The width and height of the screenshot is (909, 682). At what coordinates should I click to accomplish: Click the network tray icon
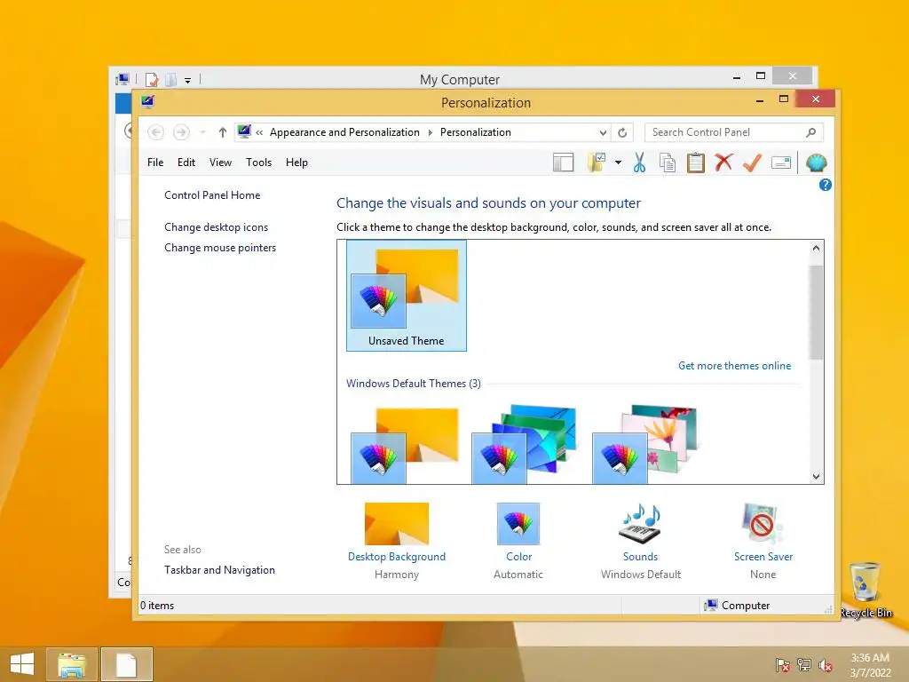(x=804, y=664)
